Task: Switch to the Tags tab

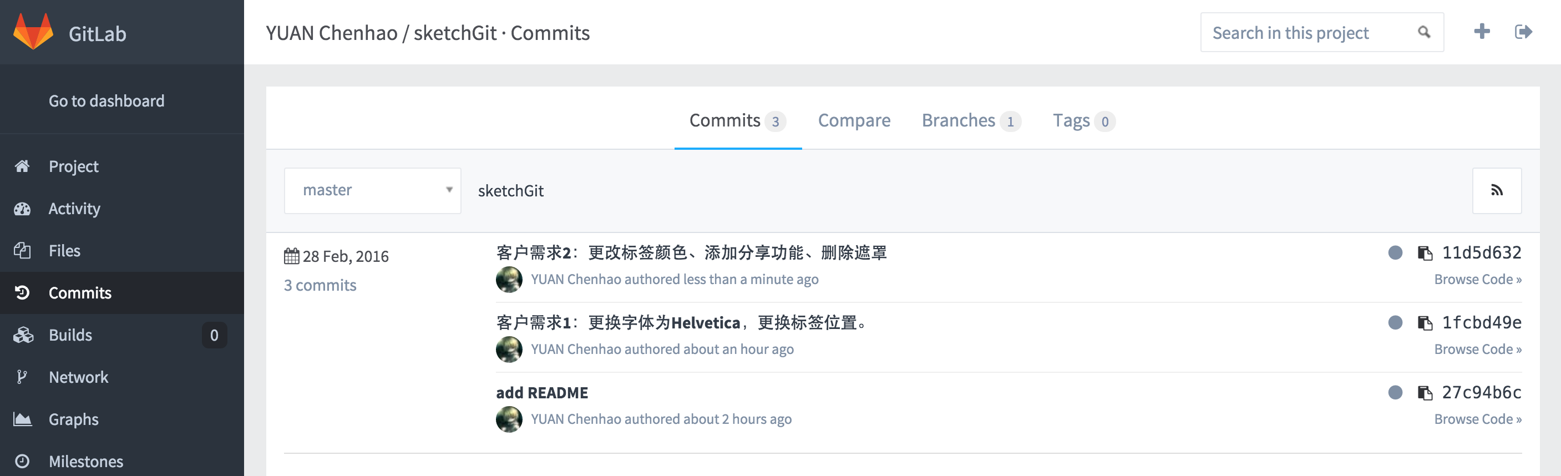Action: pyautogui.click(x=1083, y=121)
